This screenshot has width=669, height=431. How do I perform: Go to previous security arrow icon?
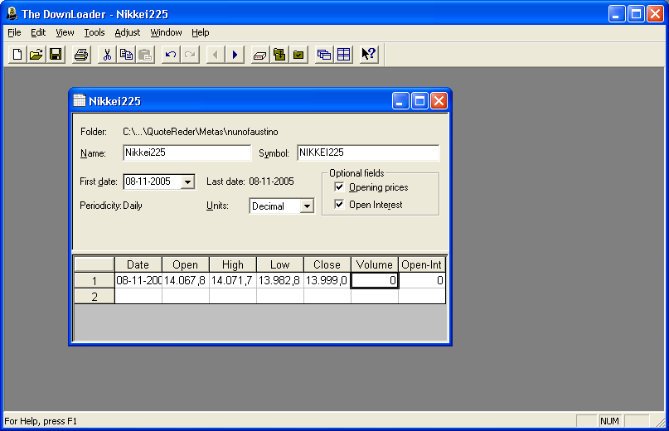pos(216,55)
